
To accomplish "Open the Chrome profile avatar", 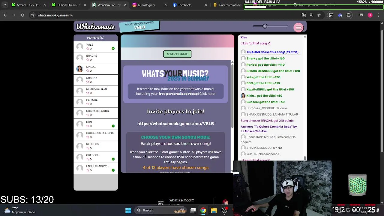I will [x=370, y=15].
